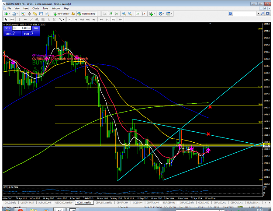Open the Help menu

tap(66, 8)
